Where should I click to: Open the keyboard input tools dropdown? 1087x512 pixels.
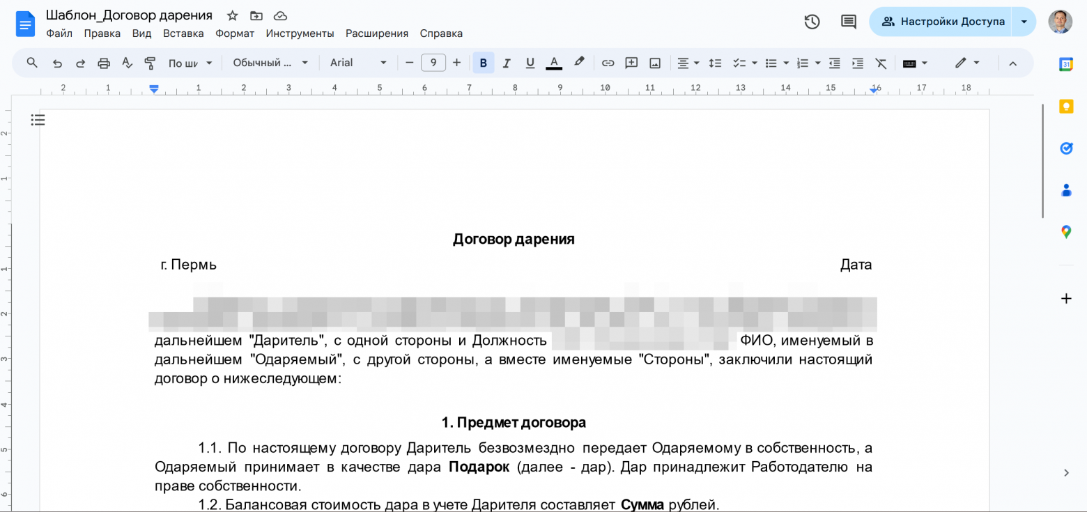(x=915, y=63)
